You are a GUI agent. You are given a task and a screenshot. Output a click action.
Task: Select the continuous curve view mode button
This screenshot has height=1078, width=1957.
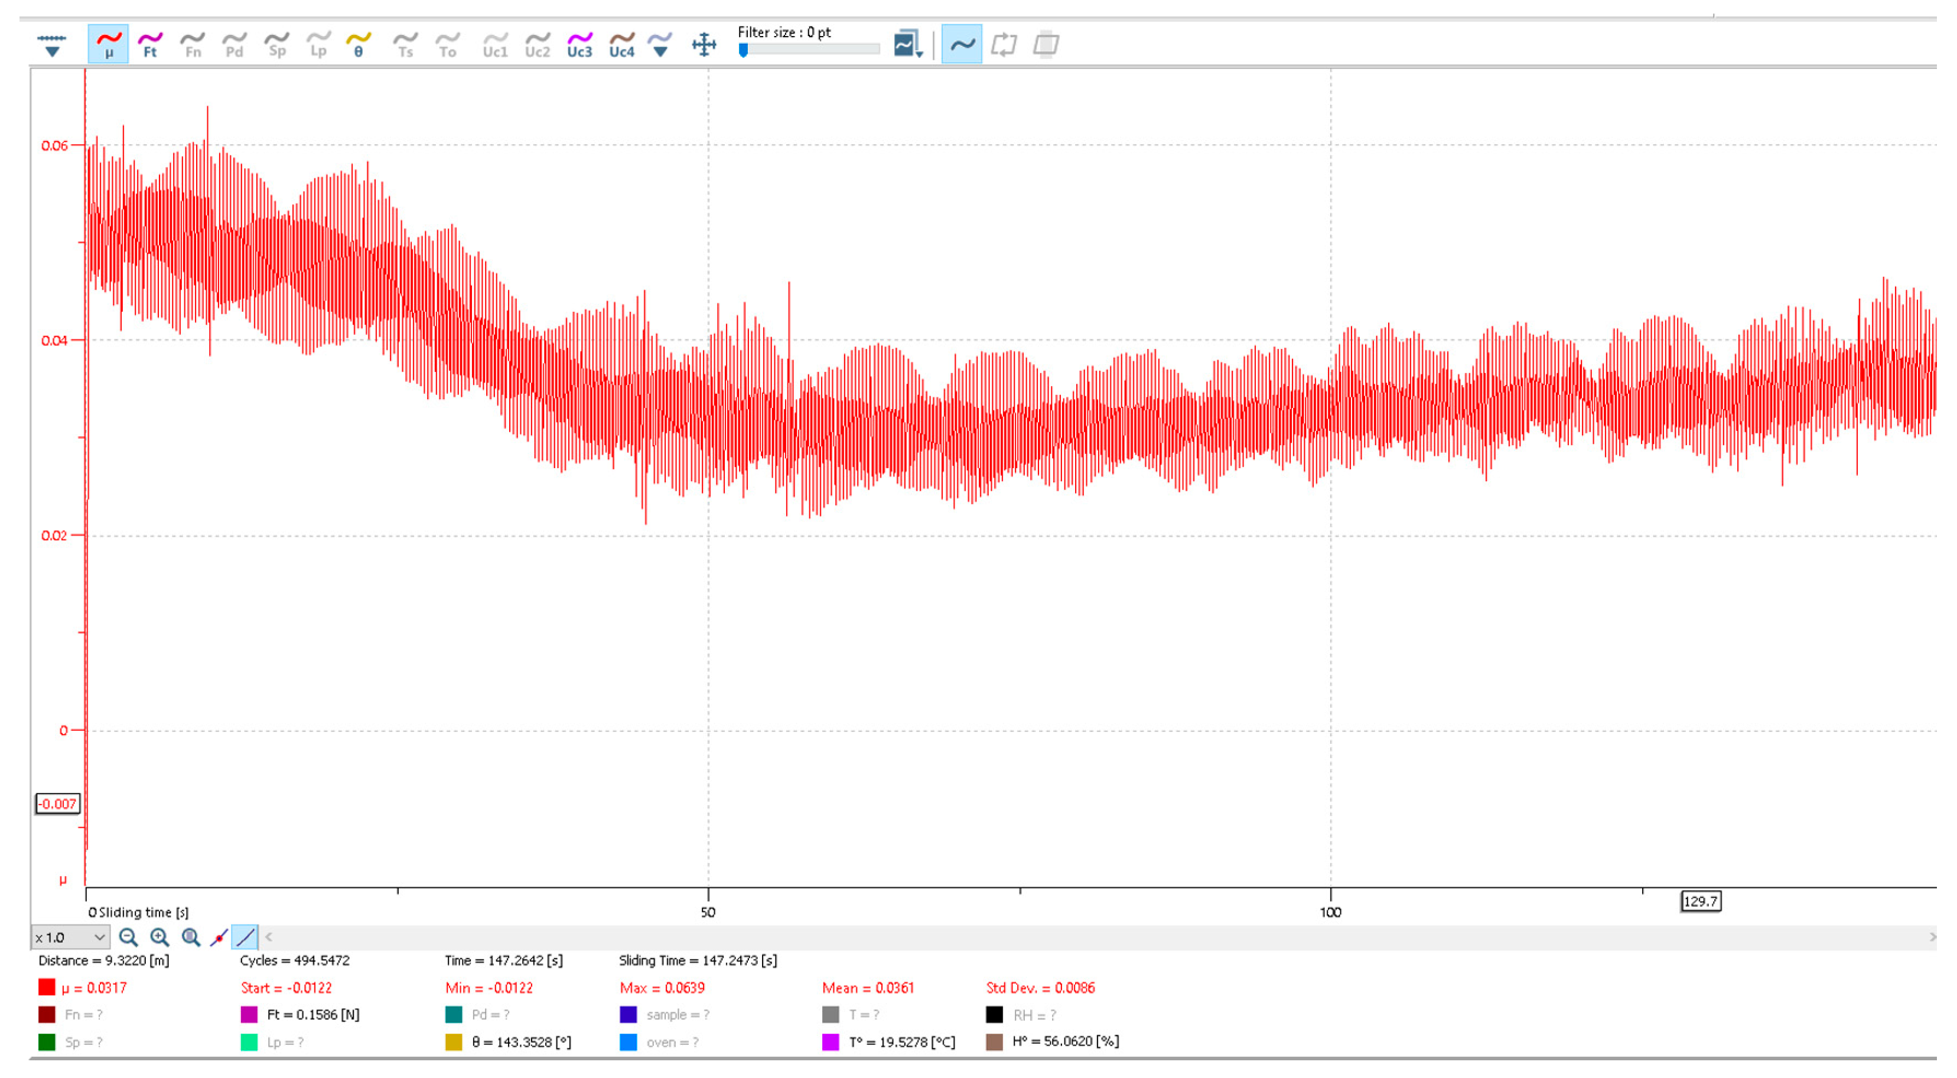click(x=962, y=44)
